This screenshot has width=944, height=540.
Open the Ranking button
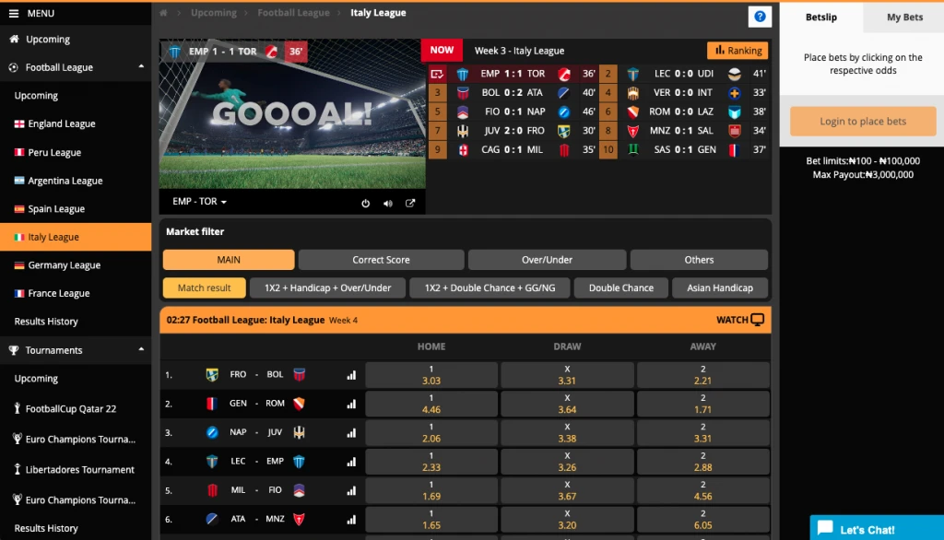[737, 51]
